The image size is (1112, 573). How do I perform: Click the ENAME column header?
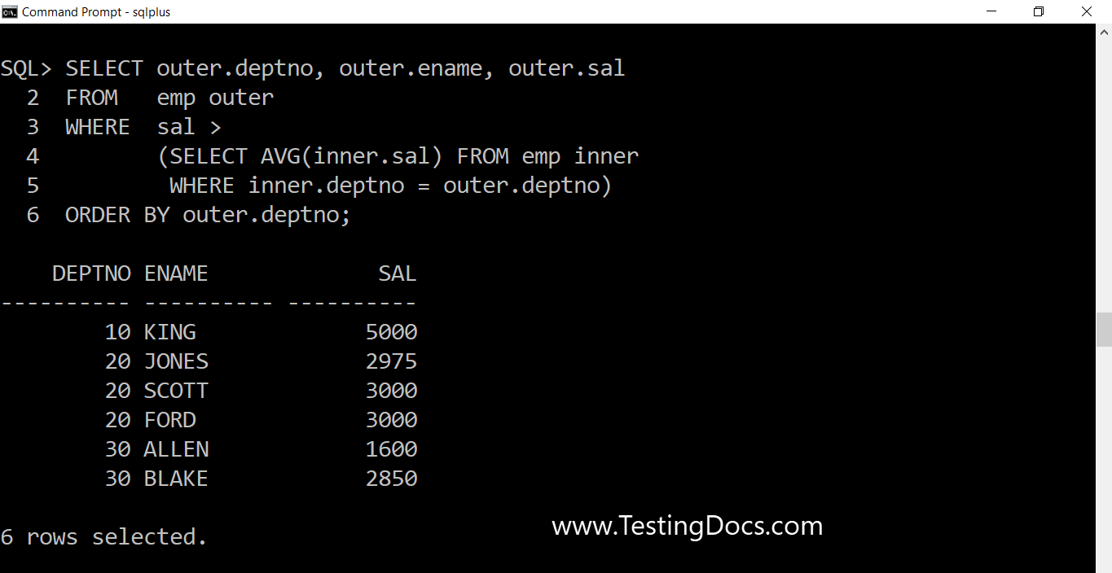pos(176,273)
